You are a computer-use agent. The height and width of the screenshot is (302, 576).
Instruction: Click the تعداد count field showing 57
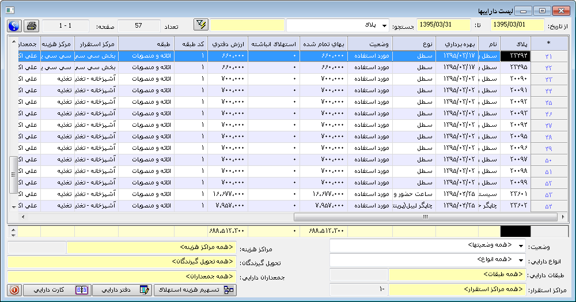139,26
